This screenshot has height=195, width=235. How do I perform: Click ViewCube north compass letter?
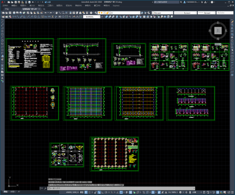pos(218,22)
